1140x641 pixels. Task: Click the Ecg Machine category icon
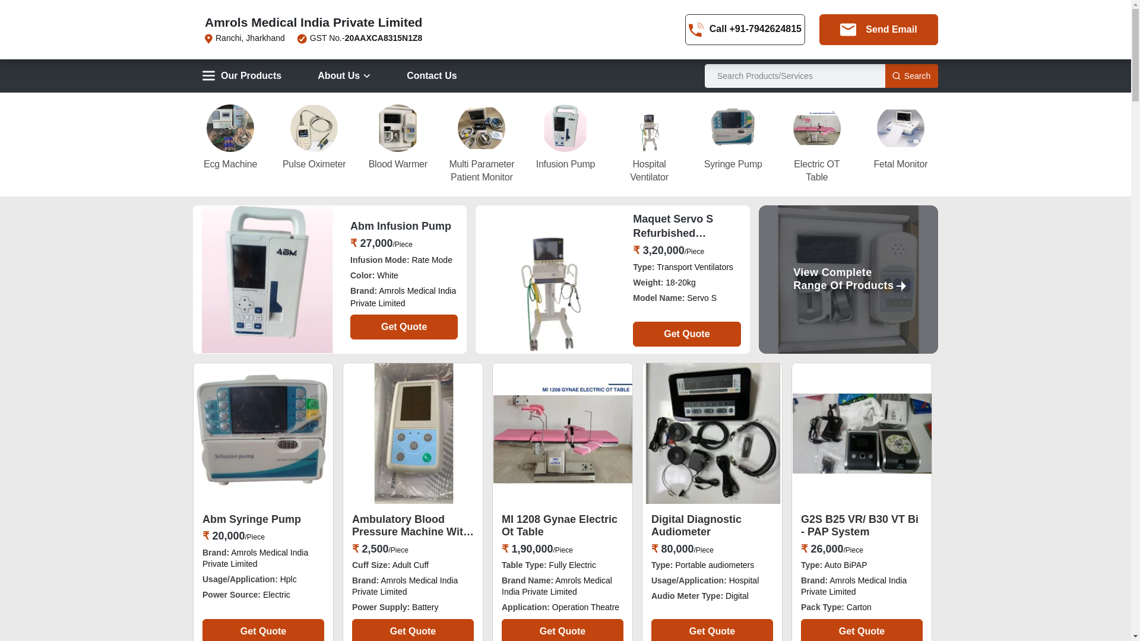(230, 128)
